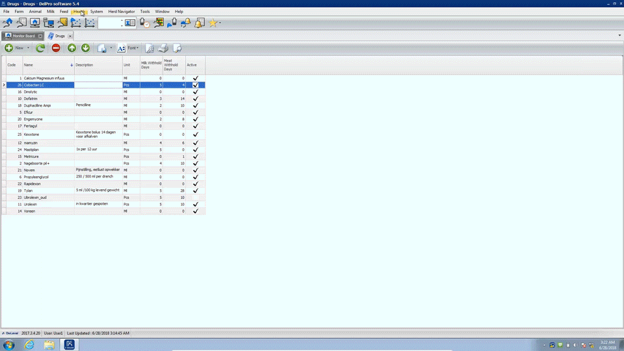Click the green New record plus icon
Screen dimensions: 624x351
point(8,48)
